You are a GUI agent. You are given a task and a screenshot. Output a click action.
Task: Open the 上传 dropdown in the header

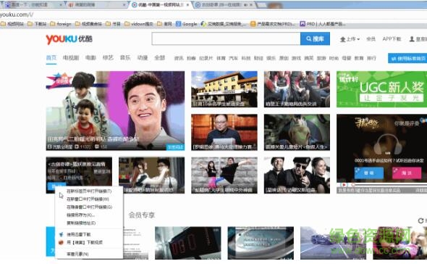coord(350,39)
